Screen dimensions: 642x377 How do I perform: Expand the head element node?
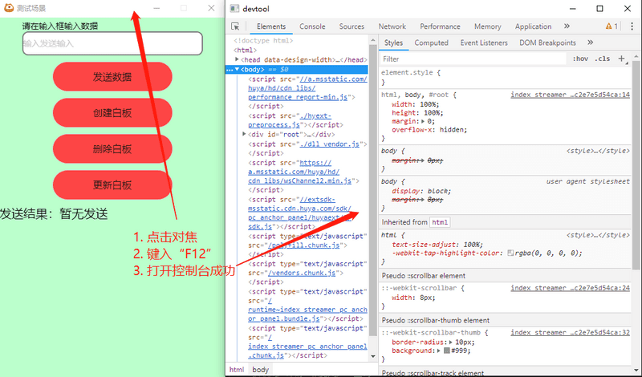click(x=237, y=60)
